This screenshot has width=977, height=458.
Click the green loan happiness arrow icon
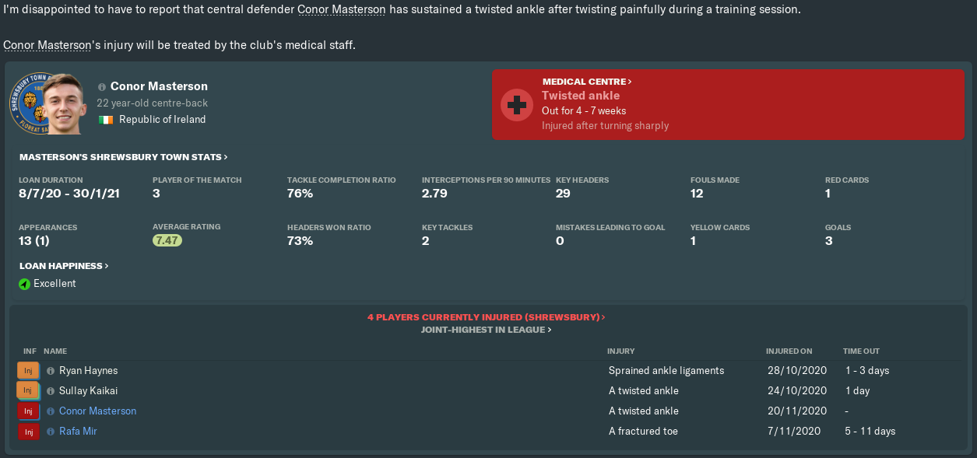point(24,284)
